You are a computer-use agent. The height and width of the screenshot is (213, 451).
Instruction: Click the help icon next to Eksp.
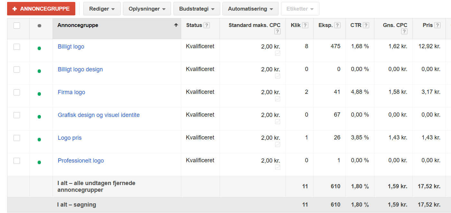pos(337,25)
